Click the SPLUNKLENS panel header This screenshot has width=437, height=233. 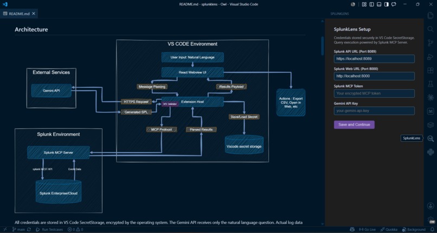click(x=339, y=14)
